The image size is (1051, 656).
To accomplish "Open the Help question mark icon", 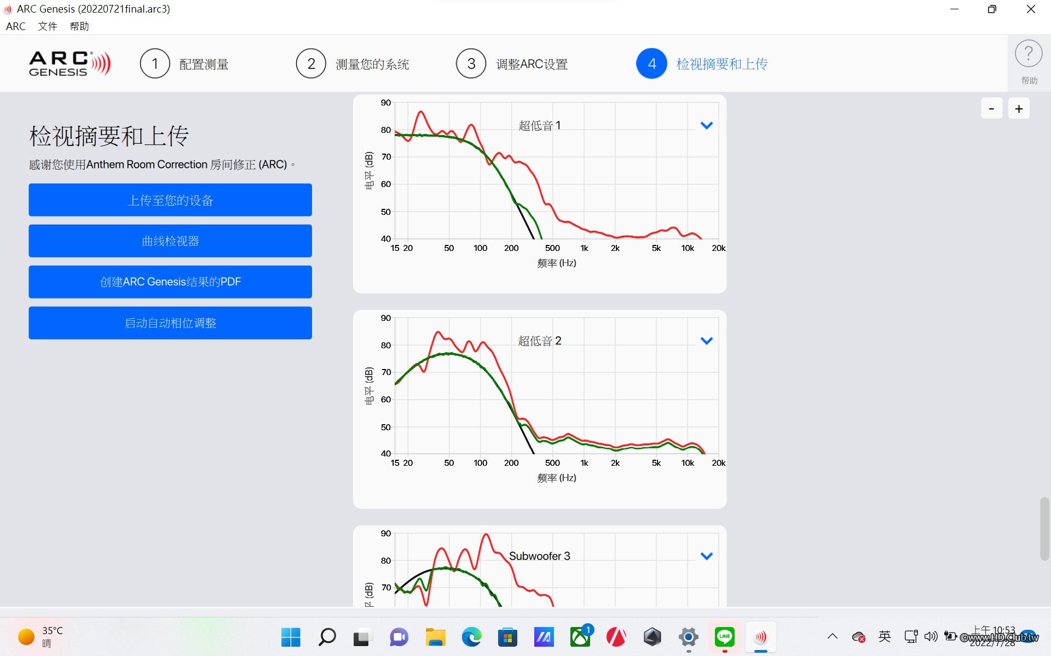I will click(1029, 54).
